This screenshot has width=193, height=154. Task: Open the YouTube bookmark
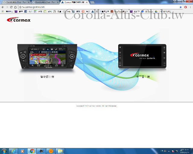click(x=119, y=11)
